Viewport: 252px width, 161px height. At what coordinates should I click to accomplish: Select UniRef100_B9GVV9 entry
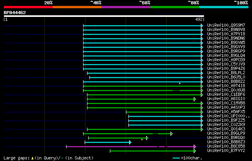tap(226, 47)
